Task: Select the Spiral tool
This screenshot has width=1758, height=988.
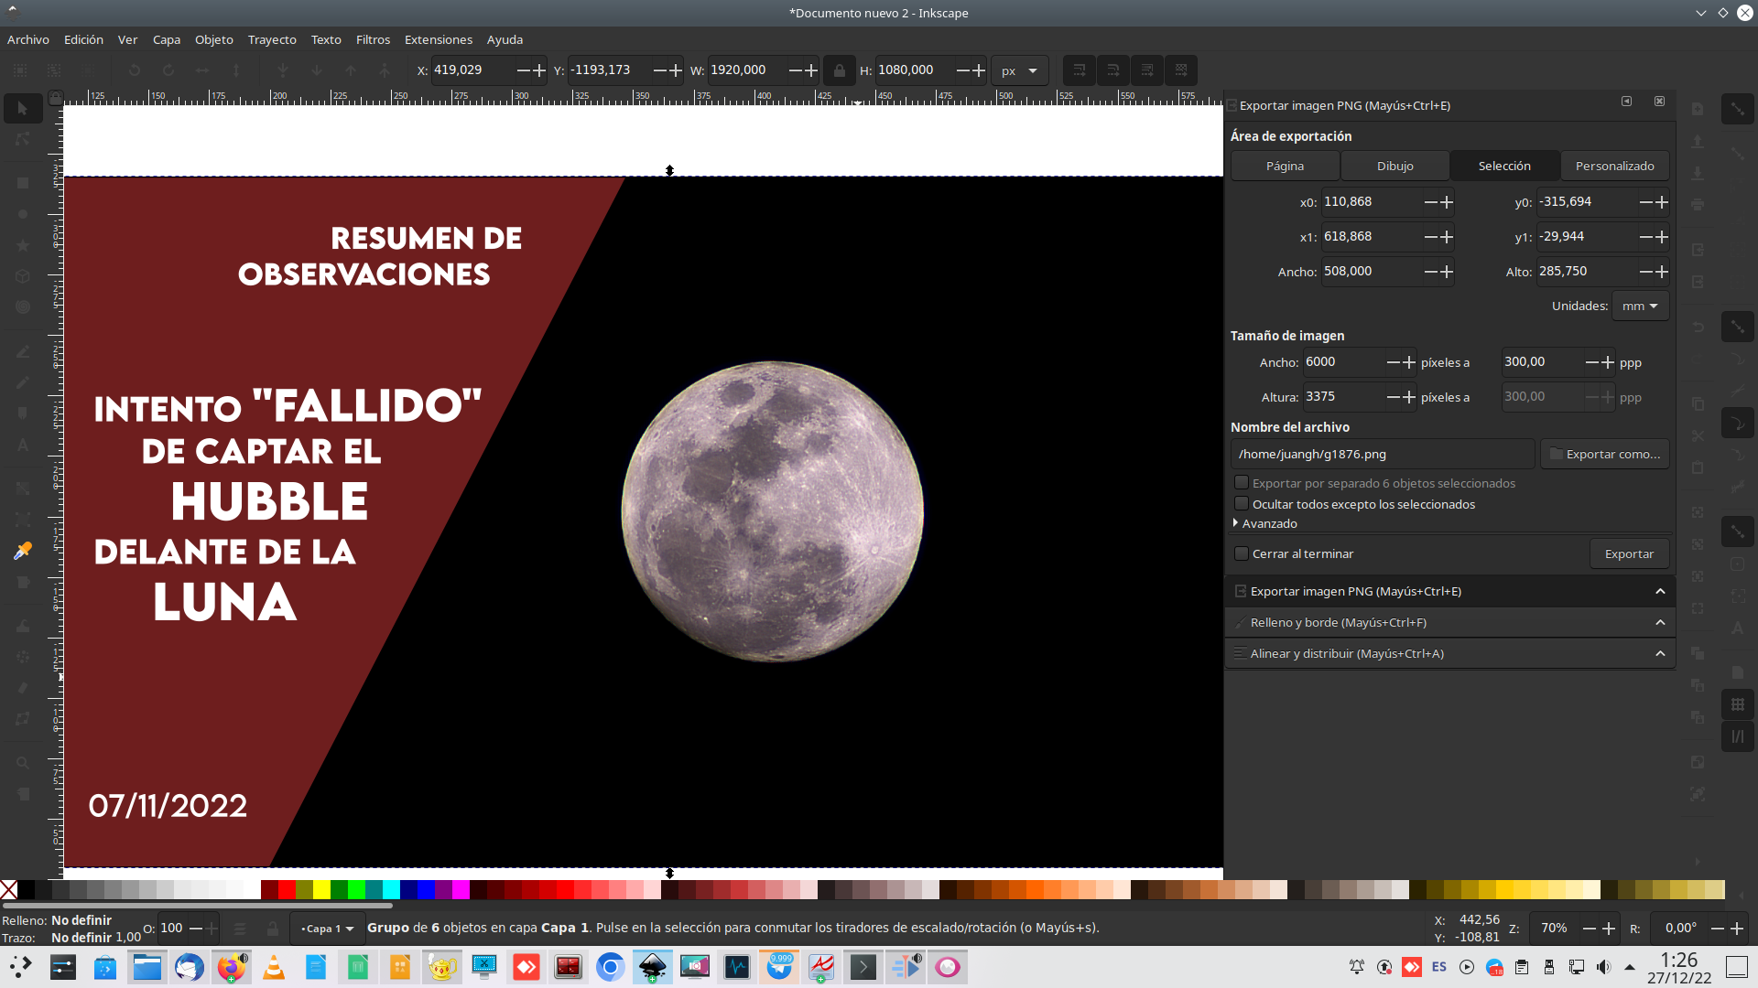Action: click(x=23, y=307)
